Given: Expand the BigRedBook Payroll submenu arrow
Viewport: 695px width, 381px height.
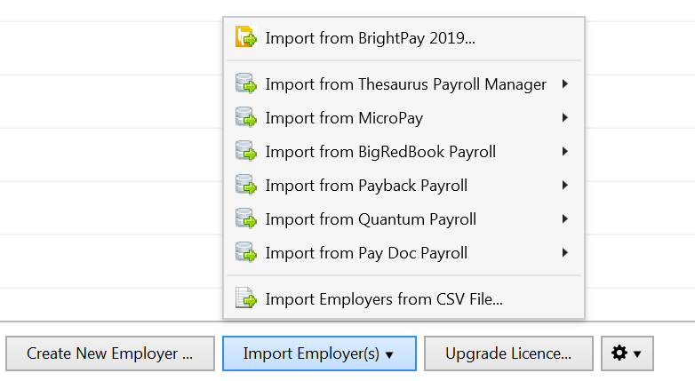Looking at the screenshot, I should point(564,151).
